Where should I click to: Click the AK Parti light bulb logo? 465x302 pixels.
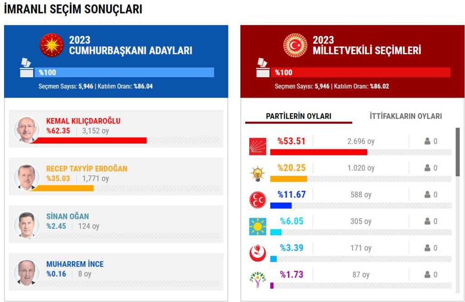coord(257,173)
